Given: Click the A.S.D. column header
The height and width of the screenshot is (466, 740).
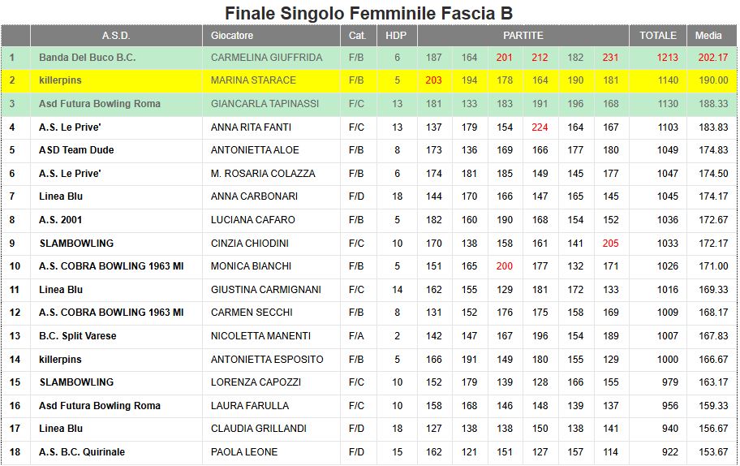Looking at the screenshot, I should click(116, 36).
